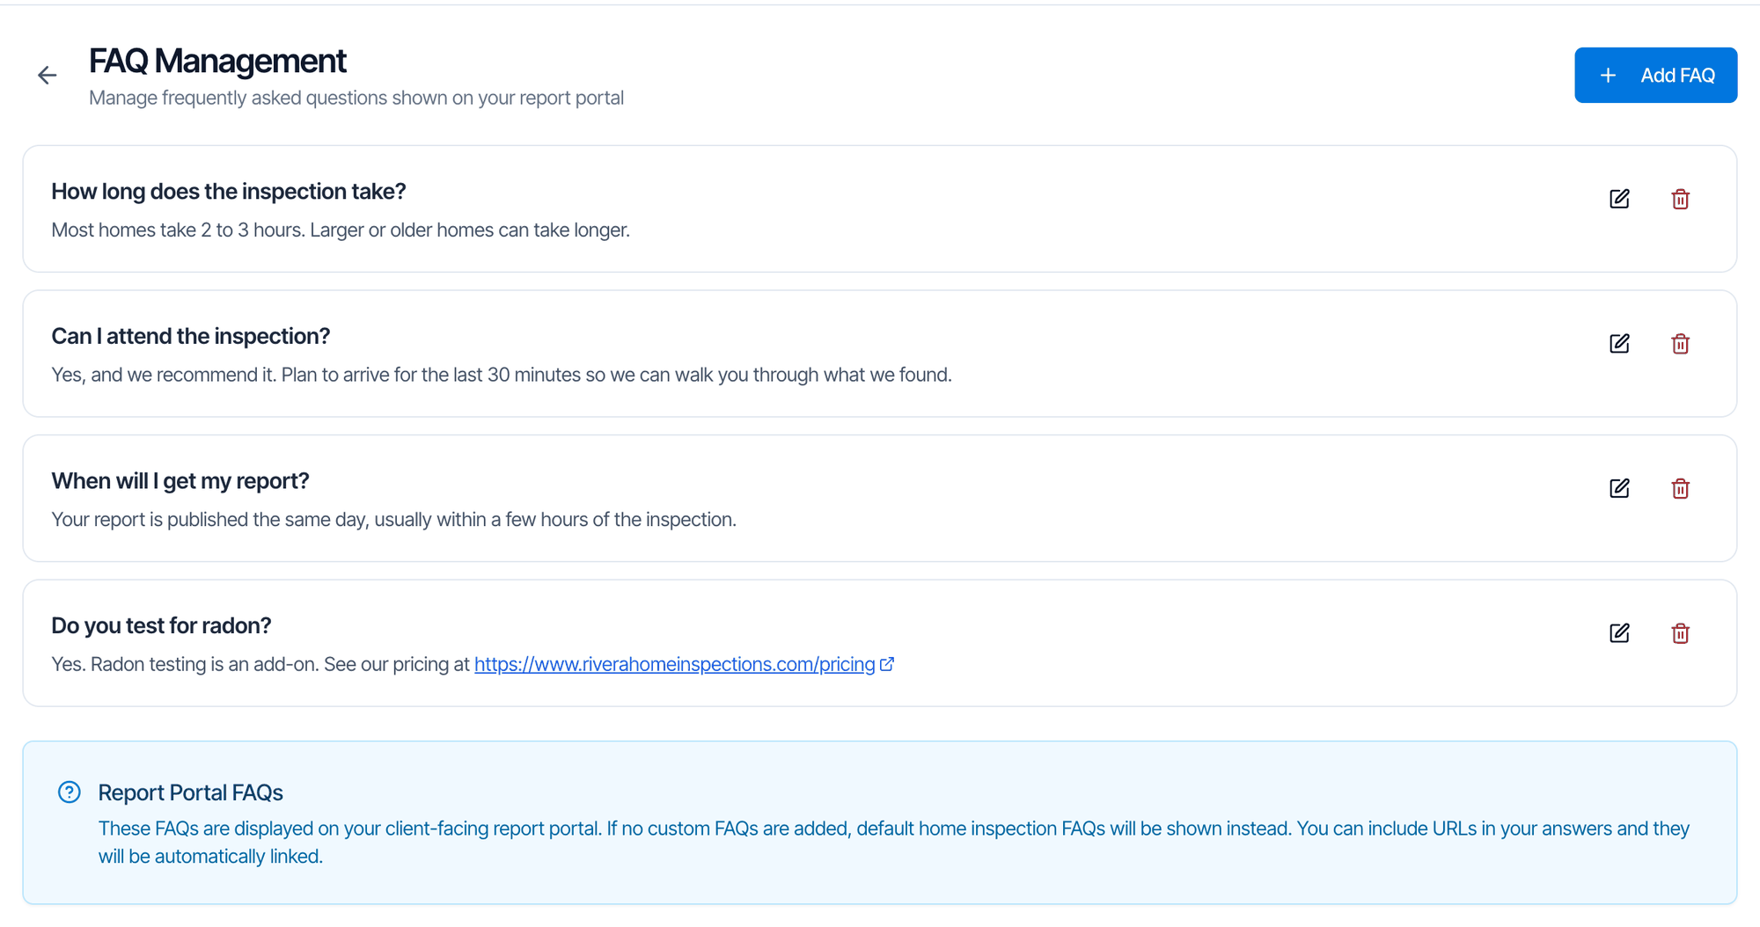The width and height of the screenshot is (1760, 927).
Task: Click the 'When will I get my report?' question
Action: (180, 481)
